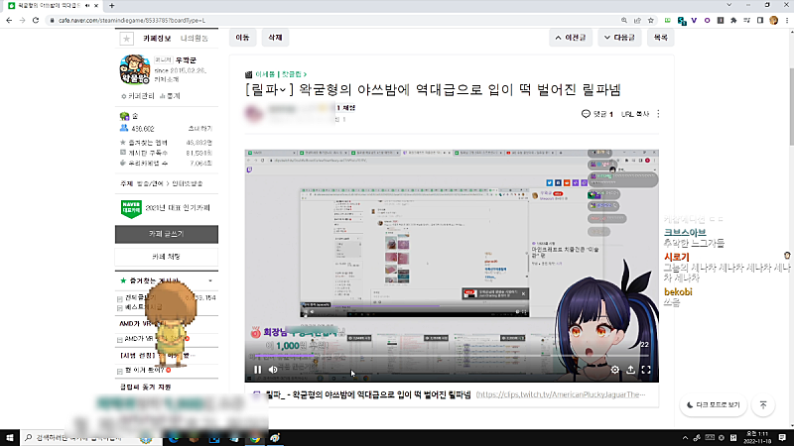The width and height of the screenshot is (794, 446).
Task: Open the Windows Start menu
Action: tap(10, 437)
